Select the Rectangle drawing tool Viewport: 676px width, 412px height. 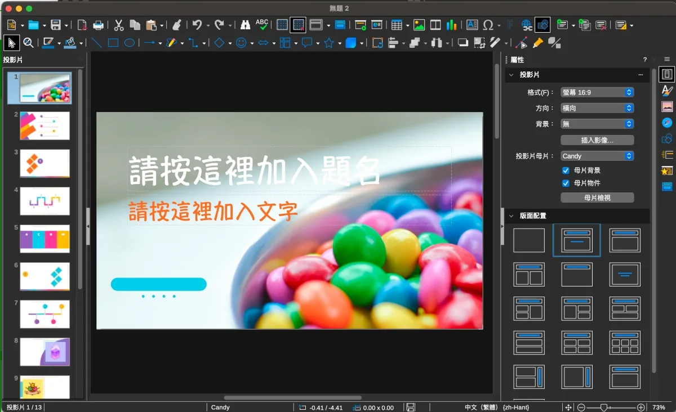coord(113,43)
